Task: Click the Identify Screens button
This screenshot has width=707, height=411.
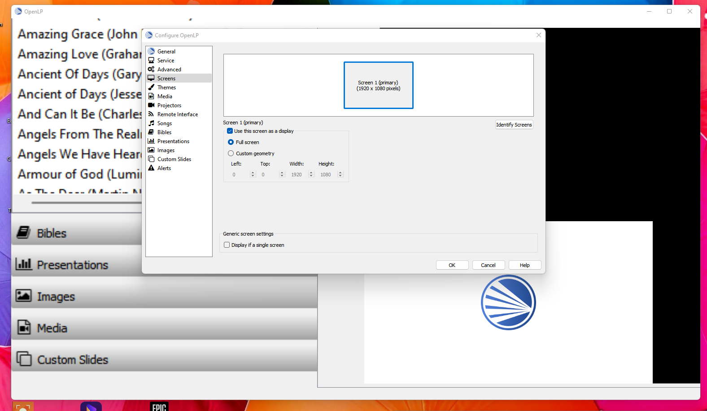Action: (514, 125)
